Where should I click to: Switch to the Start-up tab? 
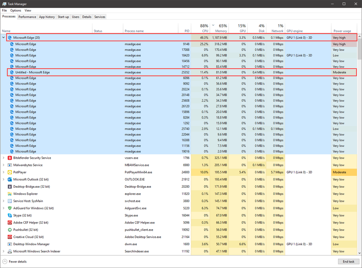pyautogui.click(x=63, y=17)
